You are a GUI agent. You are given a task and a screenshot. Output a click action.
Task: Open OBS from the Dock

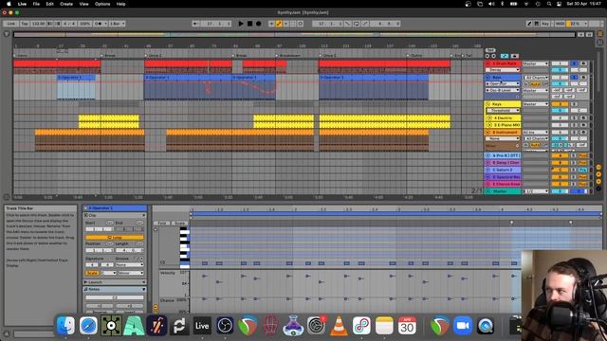[x=225, y=326]
